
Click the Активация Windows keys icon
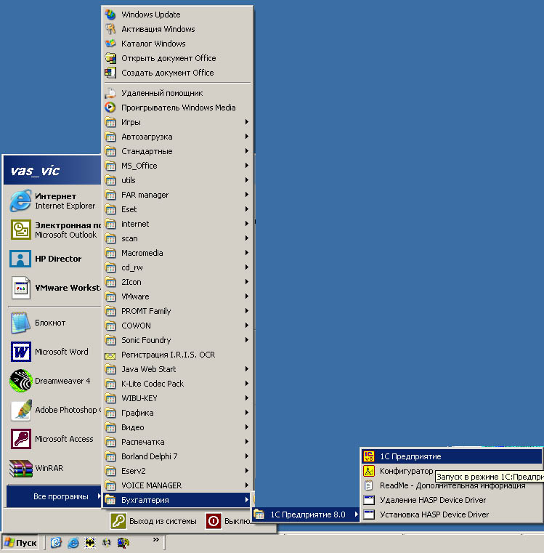(110, 29)
